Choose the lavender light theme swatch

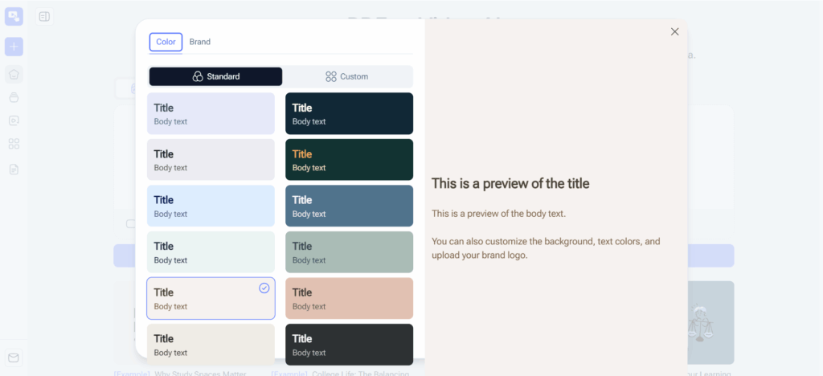coord(211,113)
